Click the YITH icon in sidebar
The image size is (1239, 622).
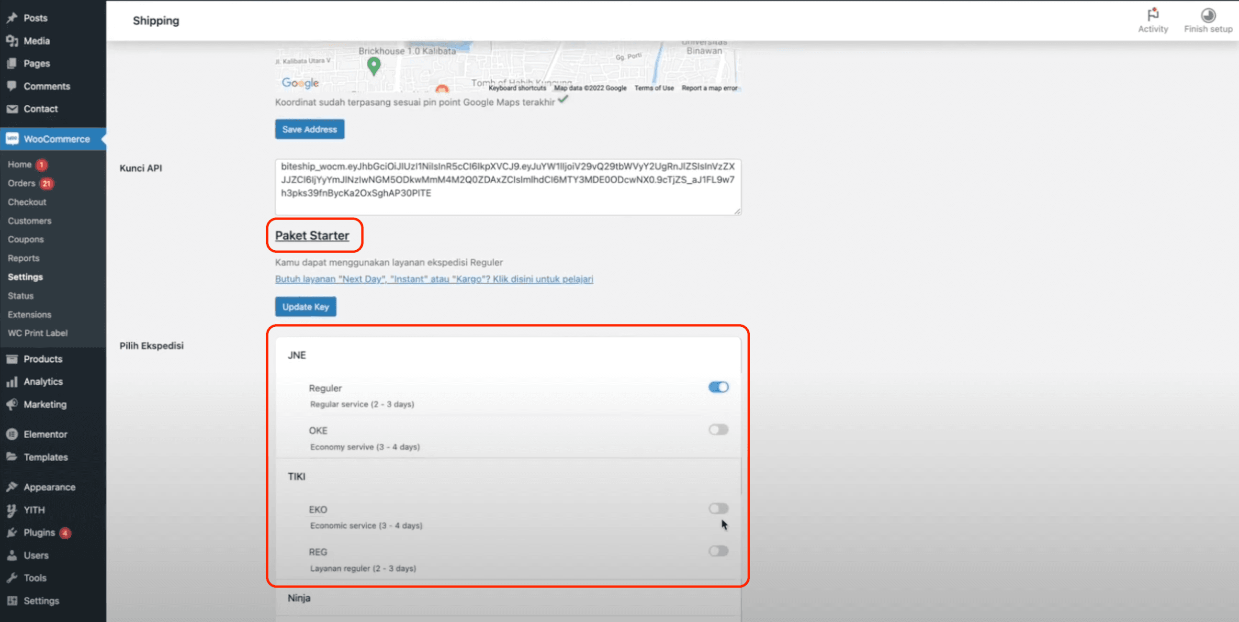click(x=12, y=510)
